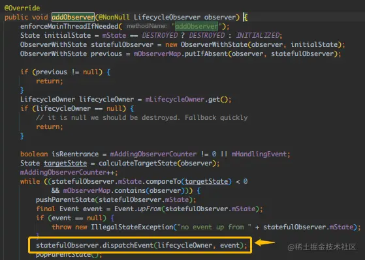This screenshot has height=260, width=365.
Task: Click the mAddingObserverCounter++ statement
Action: click(x=69, y=172)
